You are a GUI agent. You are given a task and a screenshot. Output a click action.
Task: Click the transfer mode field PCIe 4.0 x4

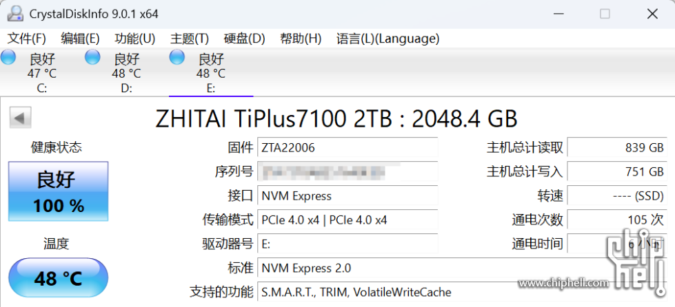(x=347, y=220)
